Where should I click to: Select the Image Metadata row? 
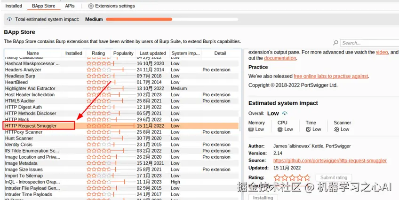[x=121, y=163]
